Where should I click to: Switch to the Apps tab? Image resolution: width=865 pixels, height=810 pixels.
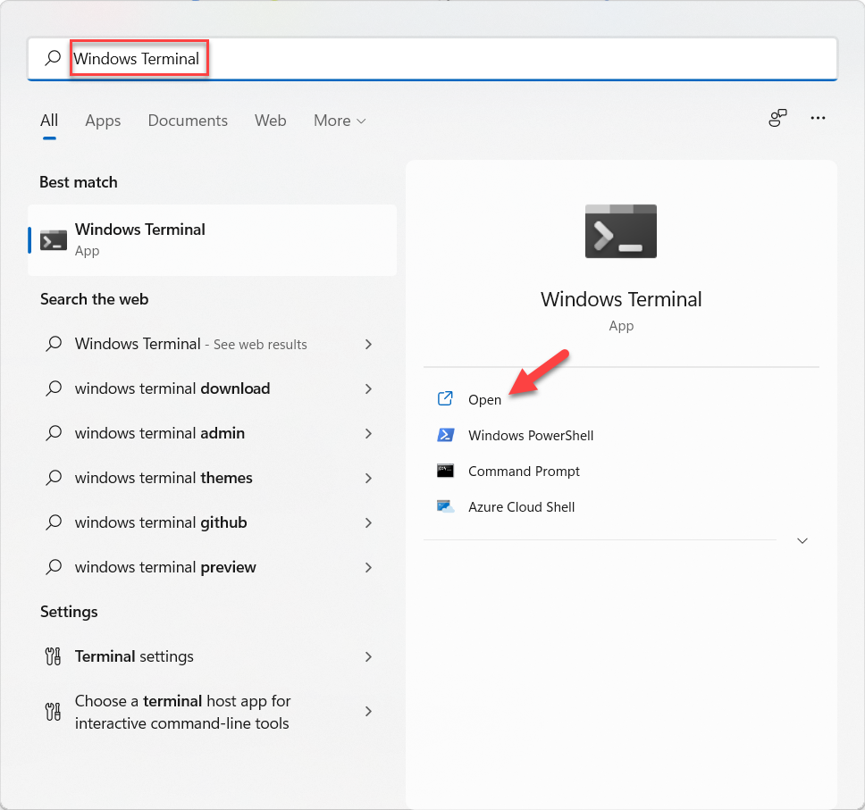[x=103, y=121]
